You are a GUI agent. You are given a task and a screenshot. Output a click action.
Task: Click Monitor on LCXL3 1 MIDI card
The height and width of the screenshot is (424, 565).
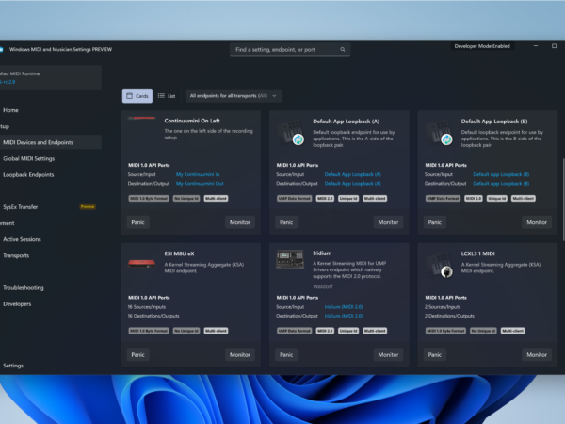tap(537, 355)
